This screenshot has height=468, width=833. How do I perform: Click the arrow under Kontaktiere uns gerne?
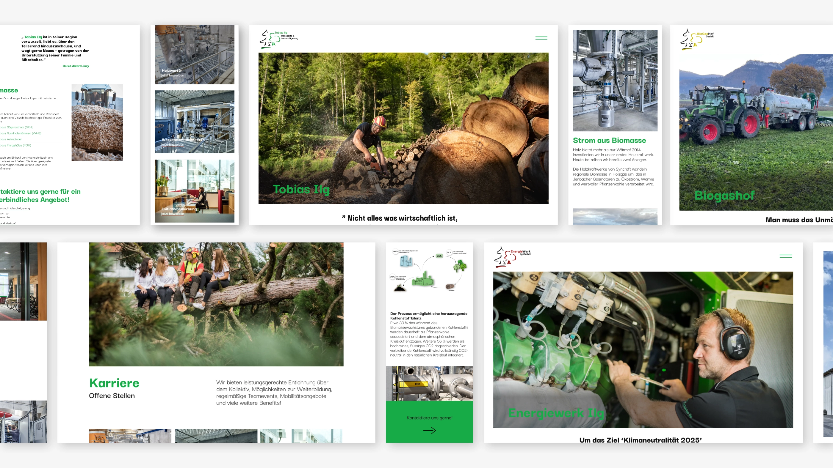(x=429, y=430)
